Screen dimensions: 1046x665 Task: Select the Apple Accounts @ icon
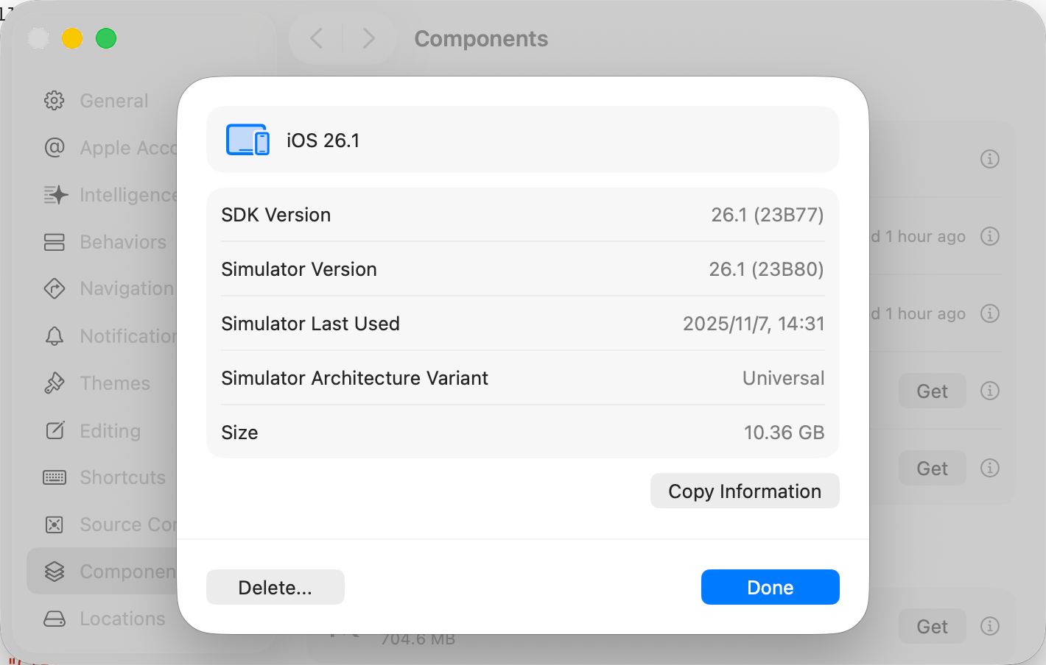point(55,148)
